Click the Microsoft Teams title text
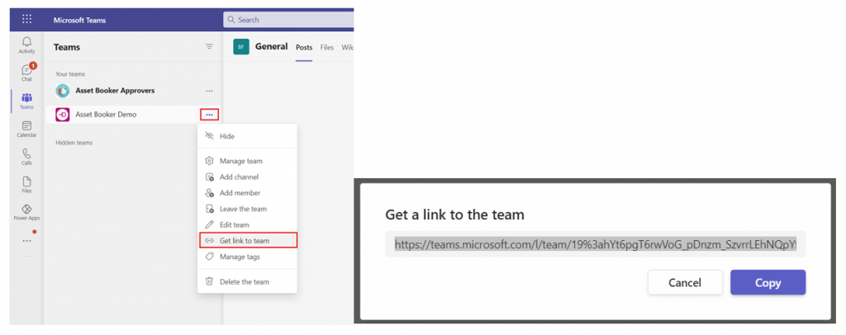Viewport: 846px width, 335px height. 80,21
